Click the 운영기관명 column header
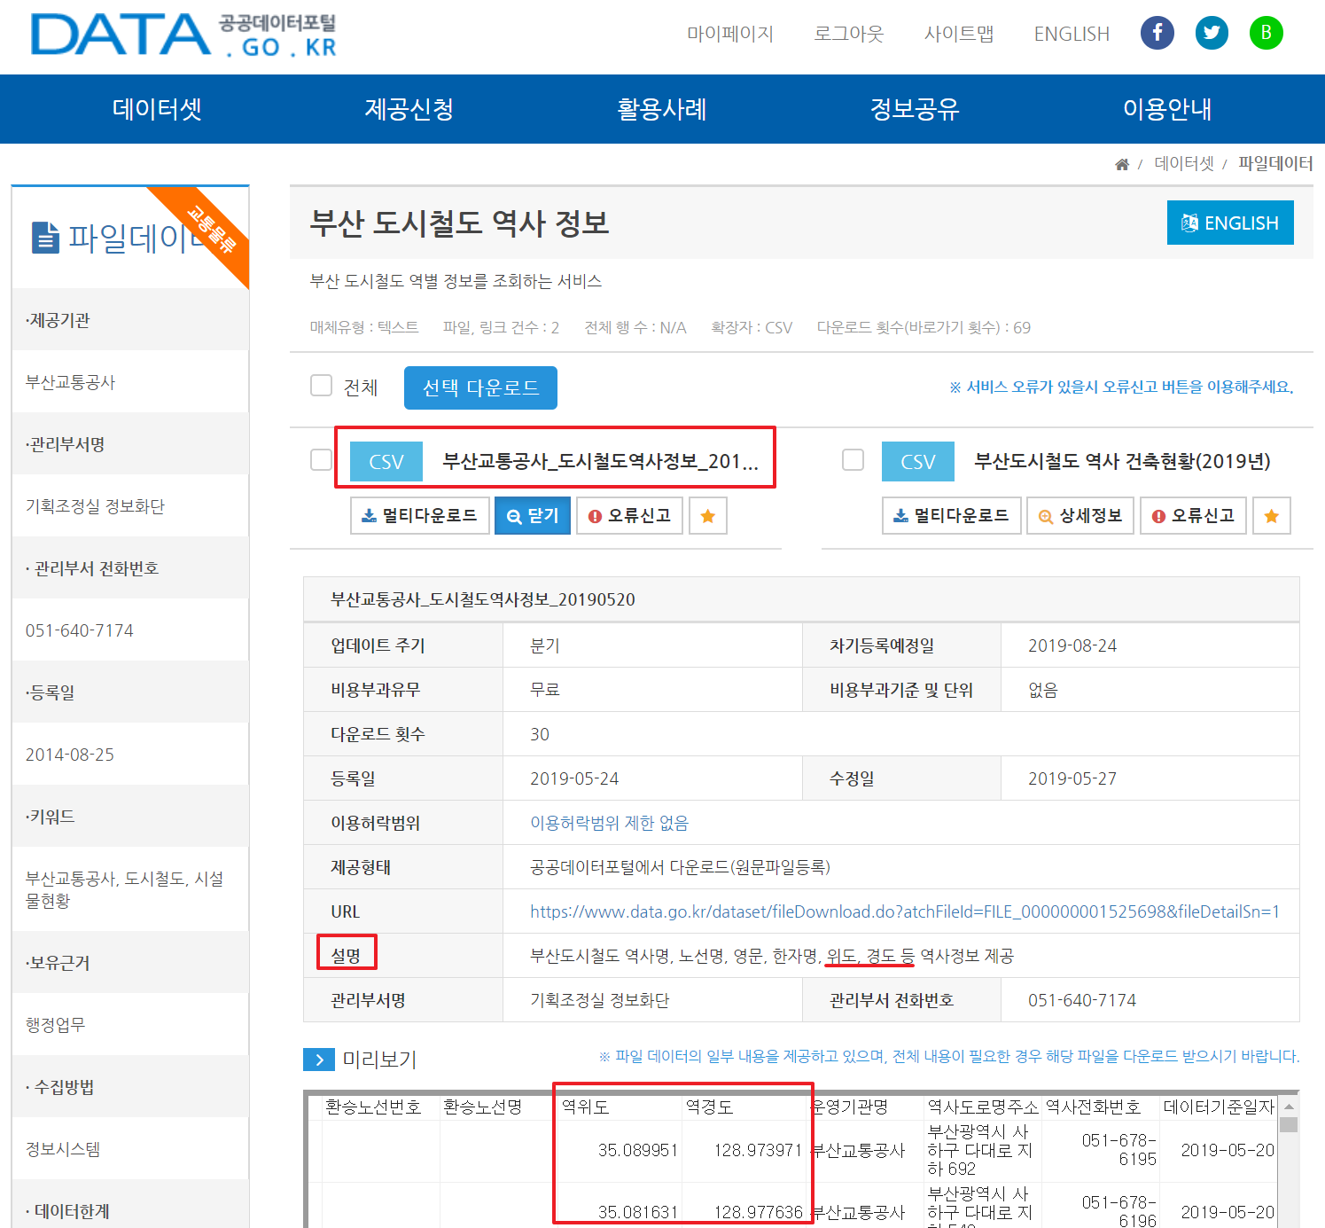Image resolution: width=1325 pixels, height=1228 pixels. click(850, 1107)
